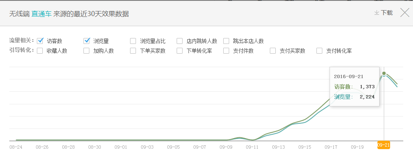
Task: Turn on the 支付件数 checkbox
Action: pos(226,51)
